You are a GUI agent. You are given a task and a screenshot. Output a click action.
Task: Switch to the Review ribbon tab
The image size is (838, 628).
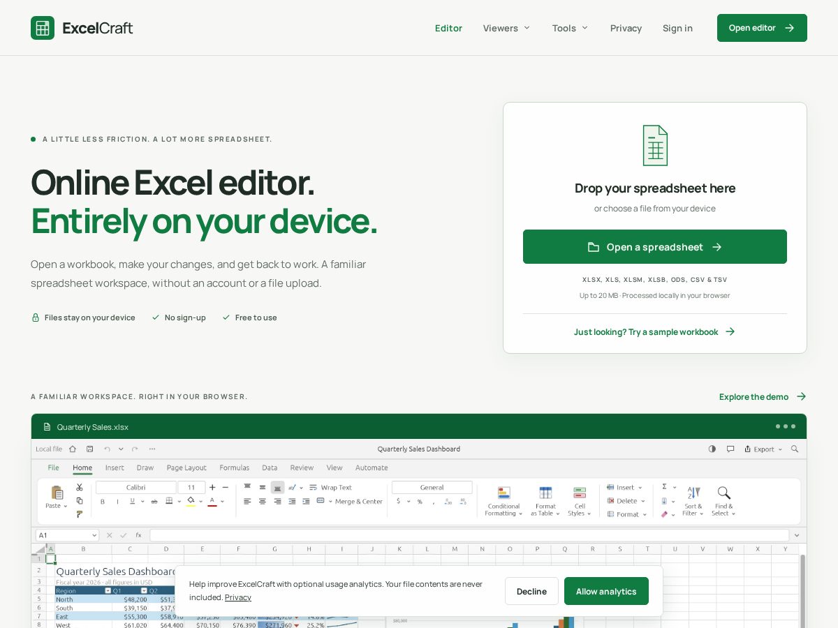(x=302, y=468)
